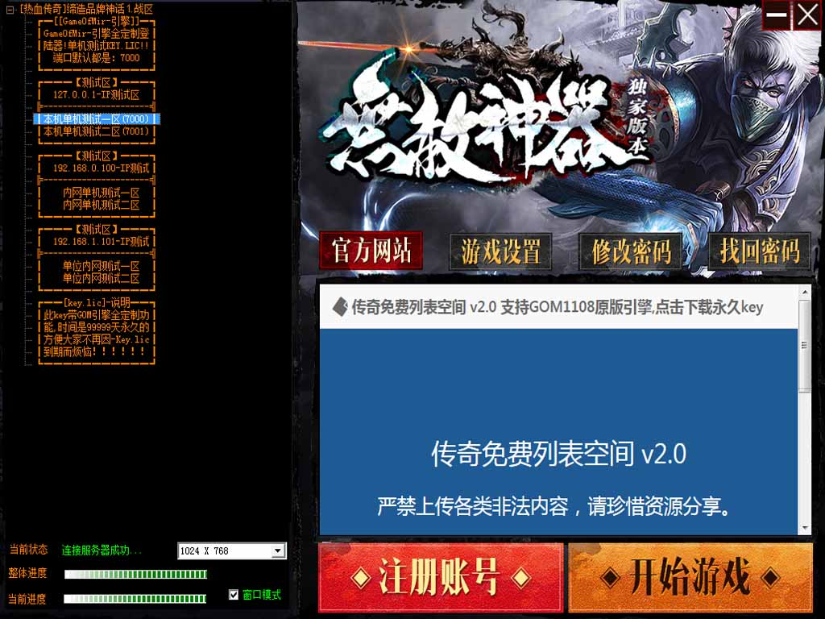Viewport: 825px width, 619px height.
Task: Click the 整体进度 progress bar
Action: coord(135,574)
